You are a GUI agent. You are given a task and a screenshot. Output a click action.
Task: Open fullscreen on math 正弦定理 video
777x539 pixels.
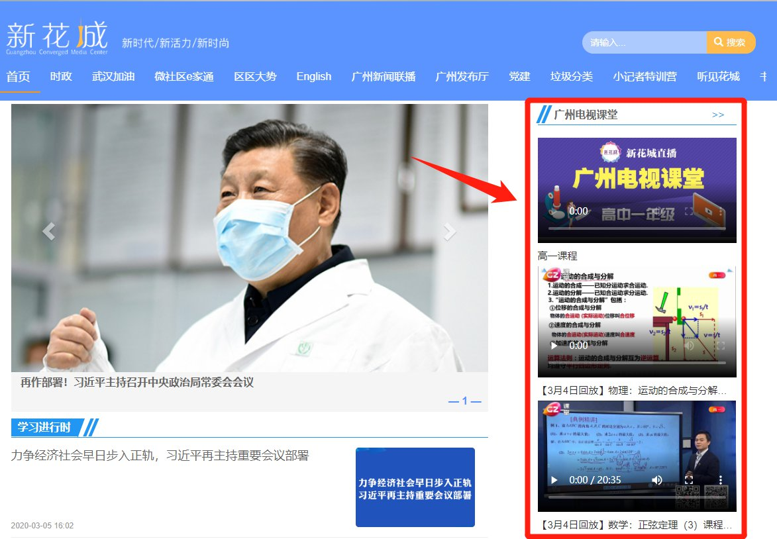[x=689, y=480]
